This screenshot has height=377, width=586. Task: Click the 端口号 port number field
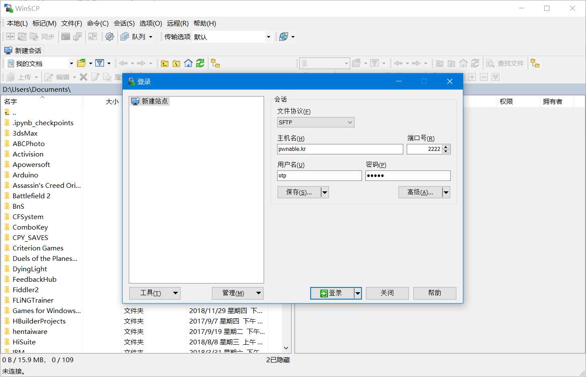[x=424, y=149]
